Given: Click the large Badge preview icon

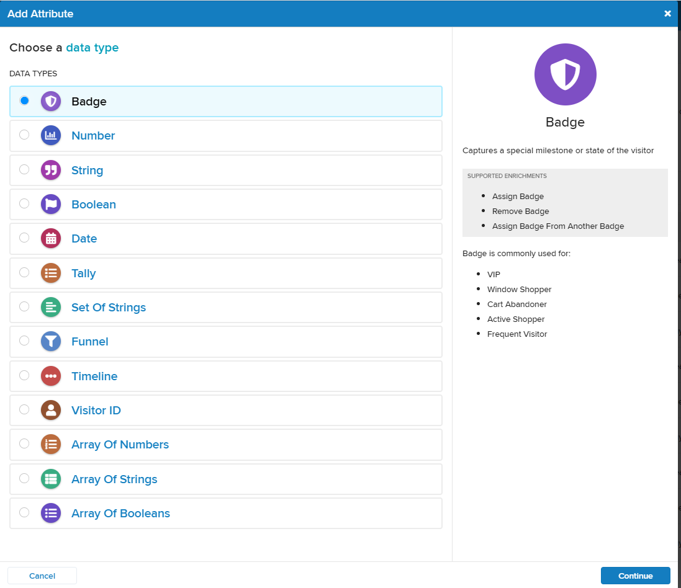Looking at the screenshot, I should 565,74.
